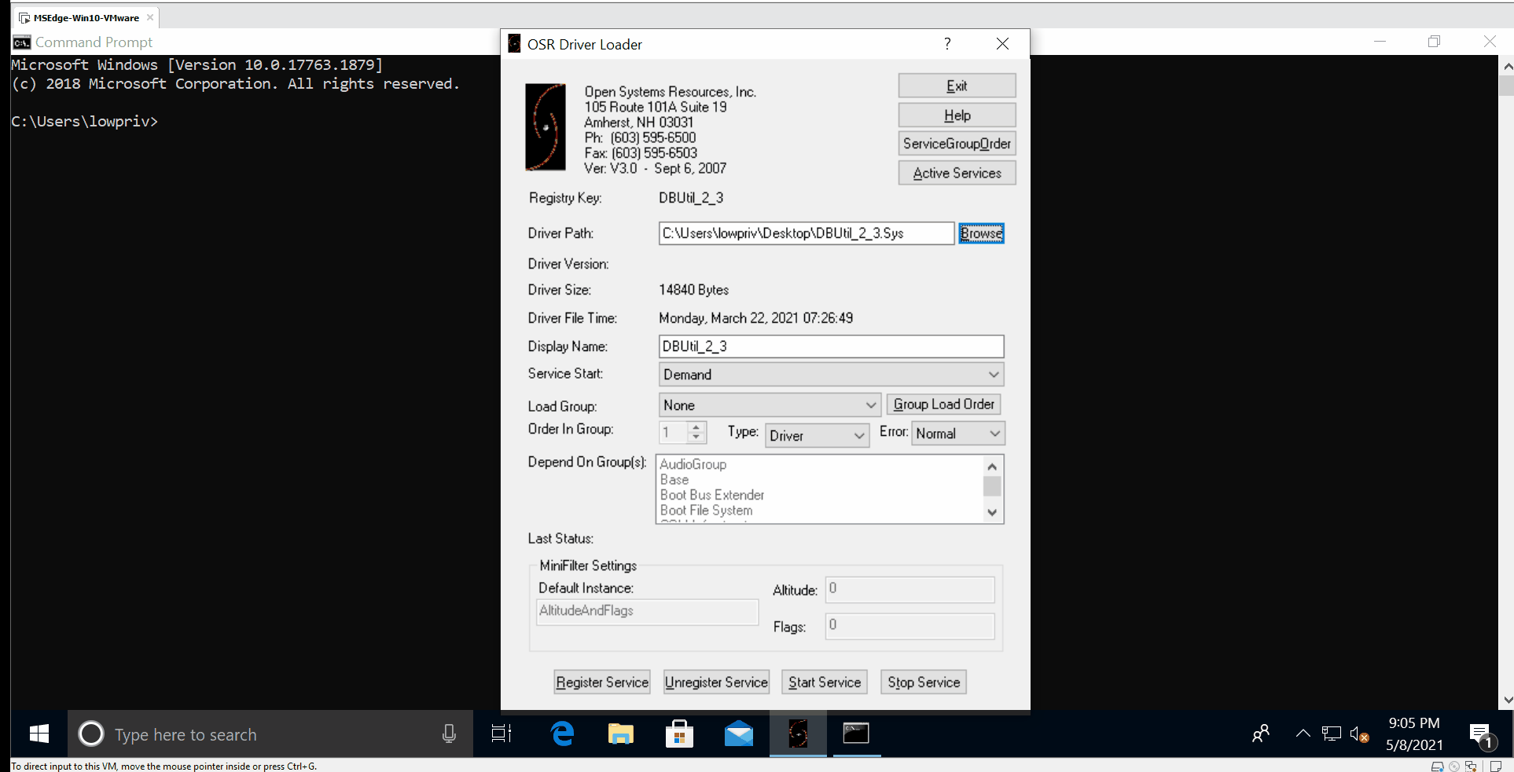Open Windows Start menu
This screenshot has height=772, width=1514.
[x=39, y=734]
